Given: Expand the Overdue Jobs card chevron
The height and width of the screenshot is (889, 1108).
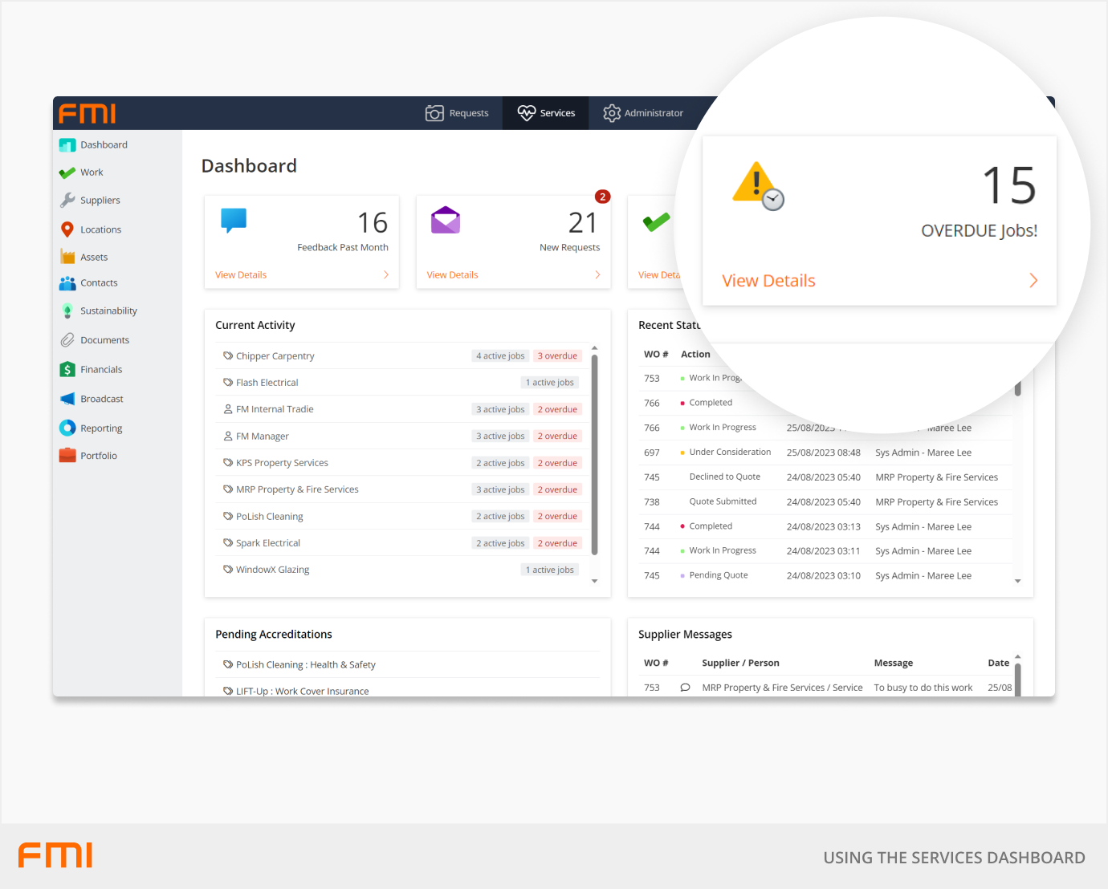Looking at the screenshot, I should [1033, 281].
